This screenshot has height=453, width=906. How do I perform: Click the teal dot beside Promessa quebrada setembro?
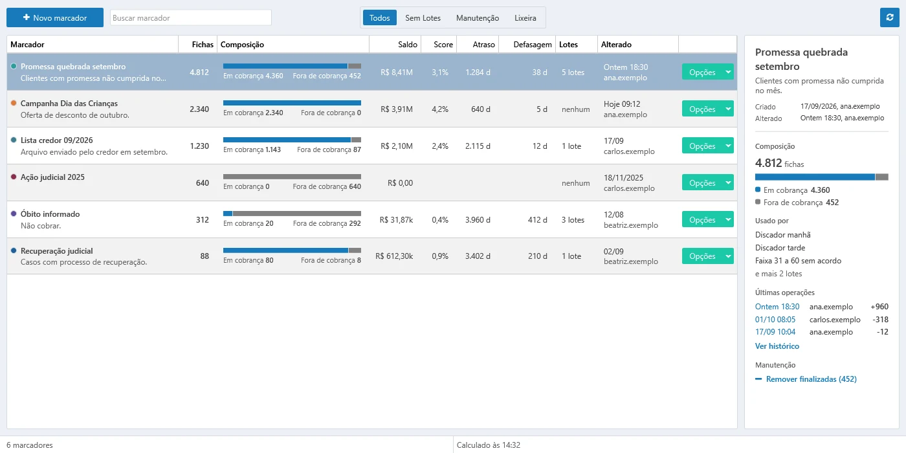[x=14, y=66]
